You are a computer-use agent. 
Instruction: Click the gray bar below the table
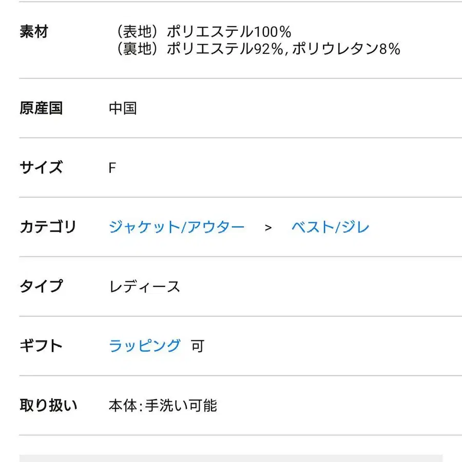click(x=231, y=458)
